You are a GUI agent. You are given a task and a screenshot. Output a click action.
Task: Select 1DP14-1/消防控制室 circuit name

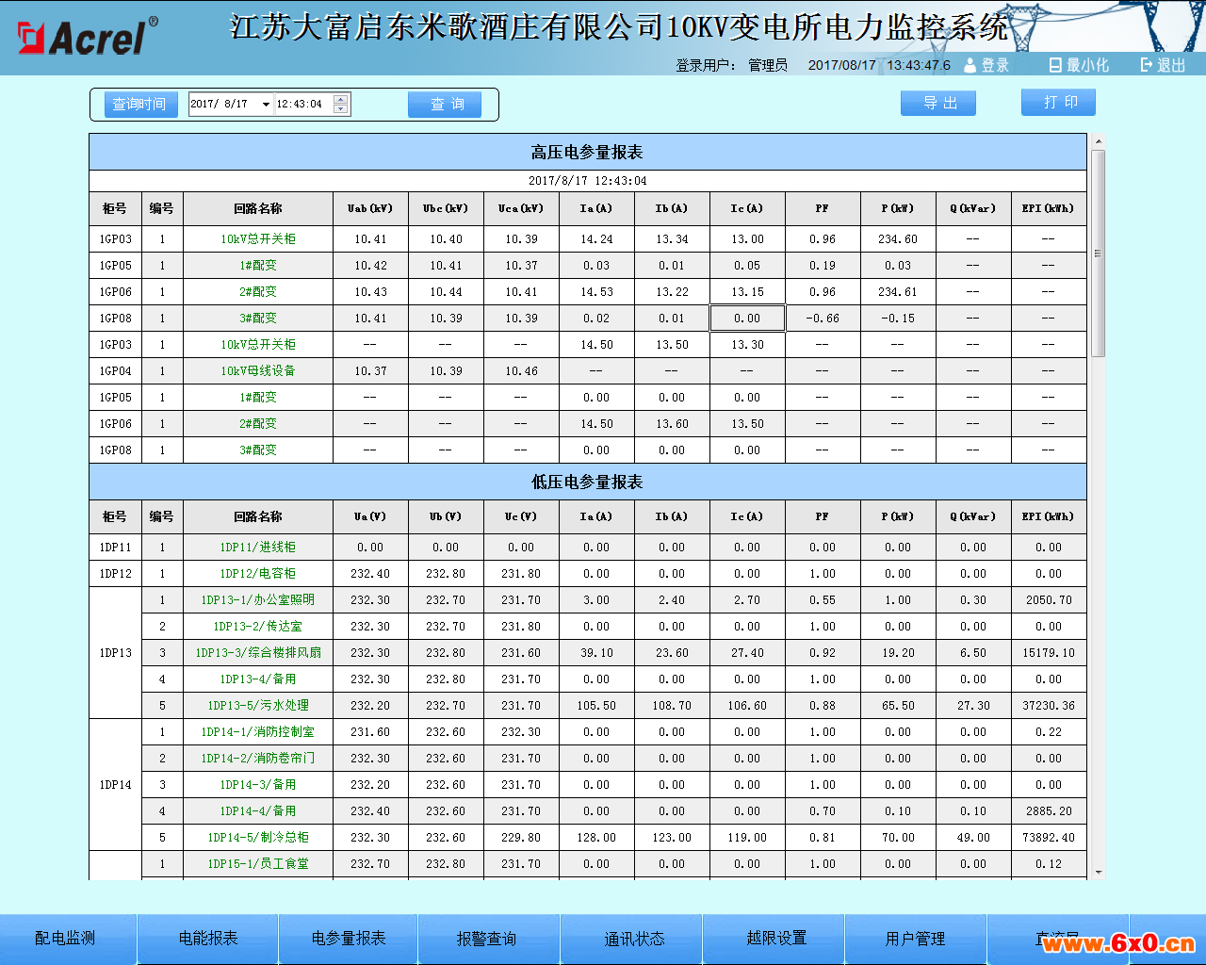click(x=258, y=732)
